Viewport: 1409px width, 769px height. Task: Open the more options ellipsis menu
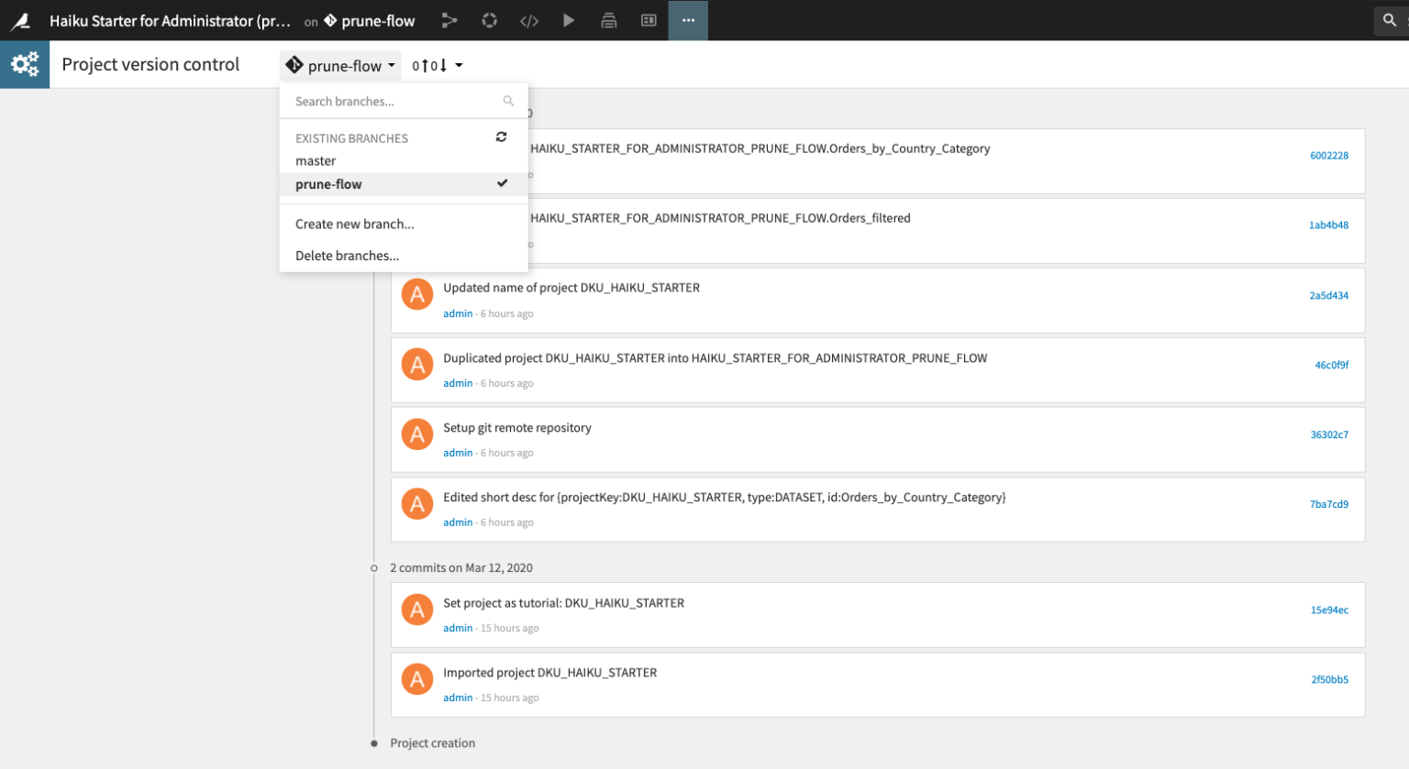[688, 20]
